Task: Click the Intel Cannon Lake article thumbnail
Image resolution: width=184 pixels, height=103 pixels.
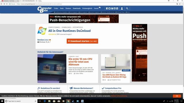Action: pyautogui.click(x=52, y=69)
